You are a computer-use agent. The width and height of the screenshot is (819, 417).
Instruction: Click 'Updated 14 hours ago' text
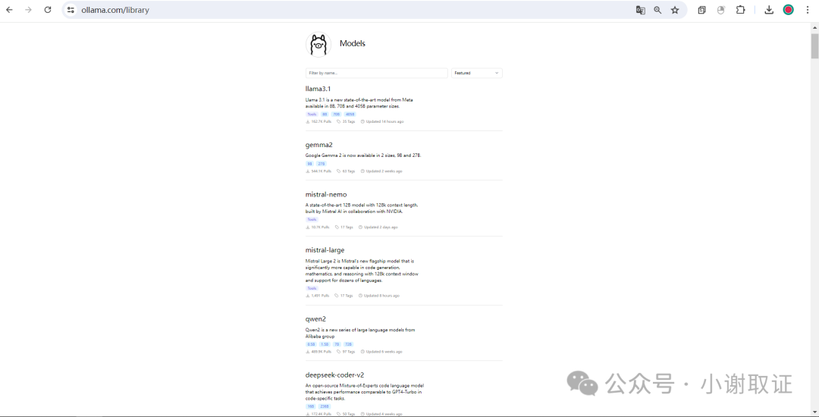382,121
